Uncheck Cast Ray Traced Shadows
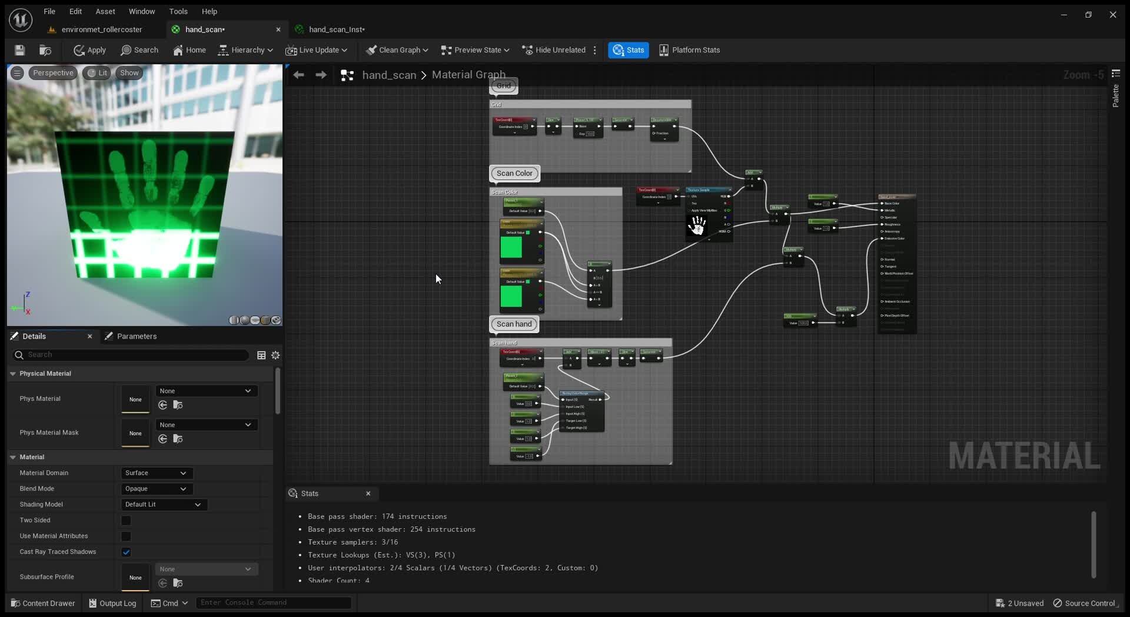This screenshot has height=617, width=1130. pos(126,552)
